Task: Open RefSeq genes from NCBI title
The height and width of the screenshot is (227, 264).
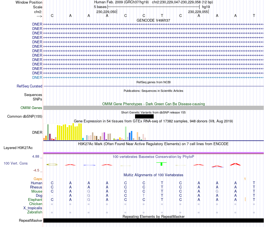Action: tap(153, 82)
